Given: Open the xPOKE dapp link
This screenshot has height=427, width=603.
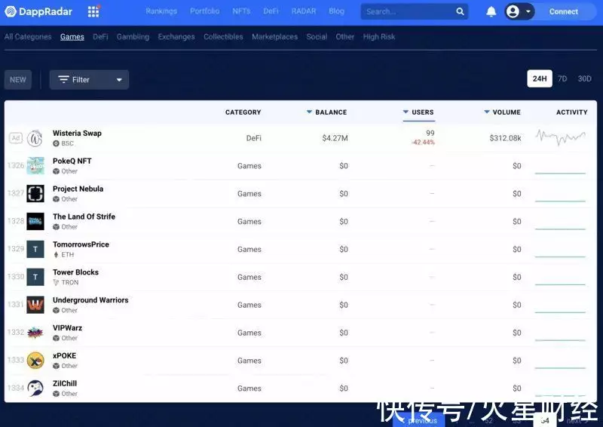Looking at the screenshot, I should [x=64, y=356].
